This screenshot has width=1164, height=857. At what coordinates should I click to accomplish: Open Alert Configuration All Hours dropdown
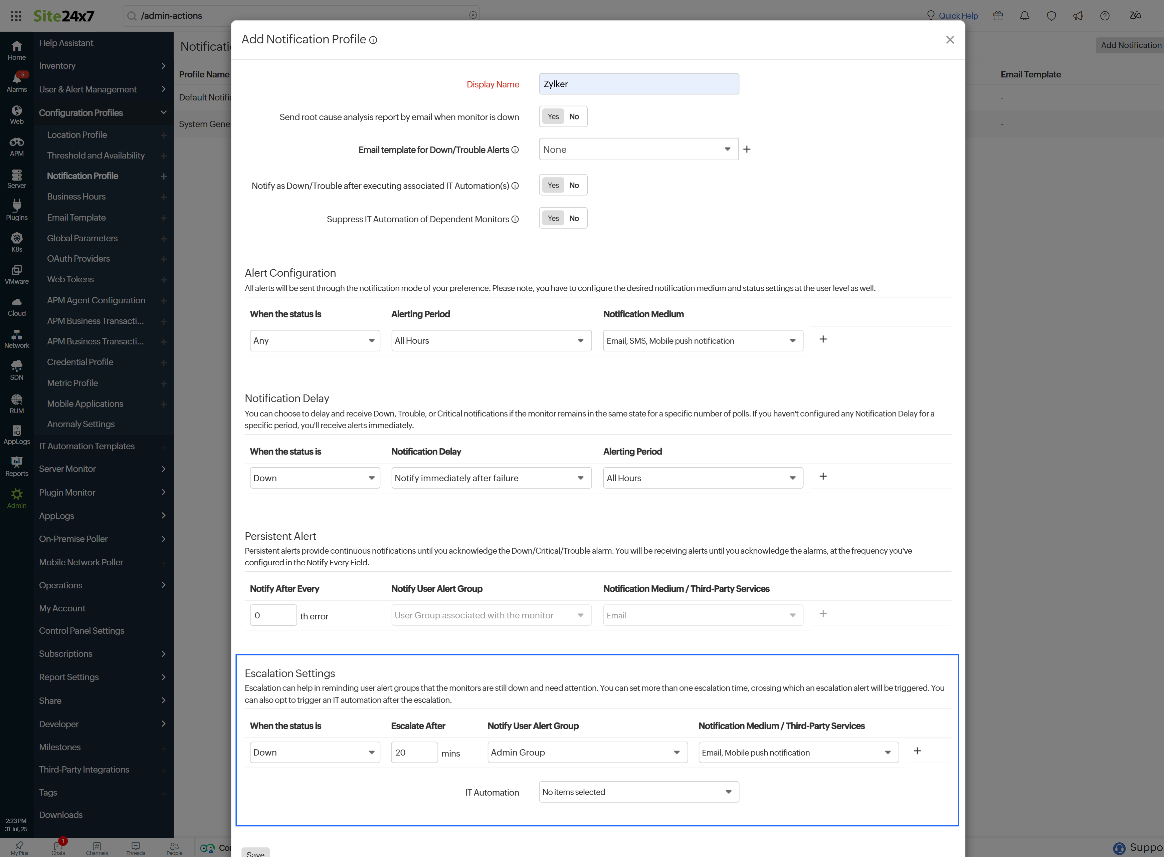[x=491, y=340]
